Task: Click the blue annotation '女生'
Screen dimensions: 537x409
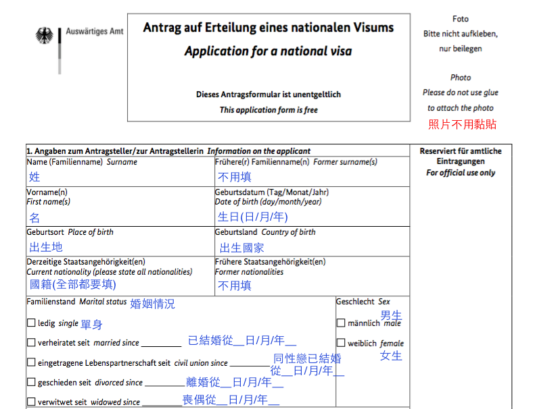Action: (391, 356)
